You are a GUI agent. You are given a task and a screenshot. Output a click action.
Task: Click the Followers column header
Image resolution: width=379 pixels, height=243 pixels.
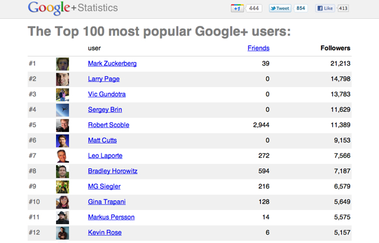[x=335, y=48]
